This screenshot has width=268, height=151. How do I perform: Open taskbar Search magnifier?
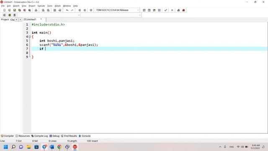click(x=13, y=147)
